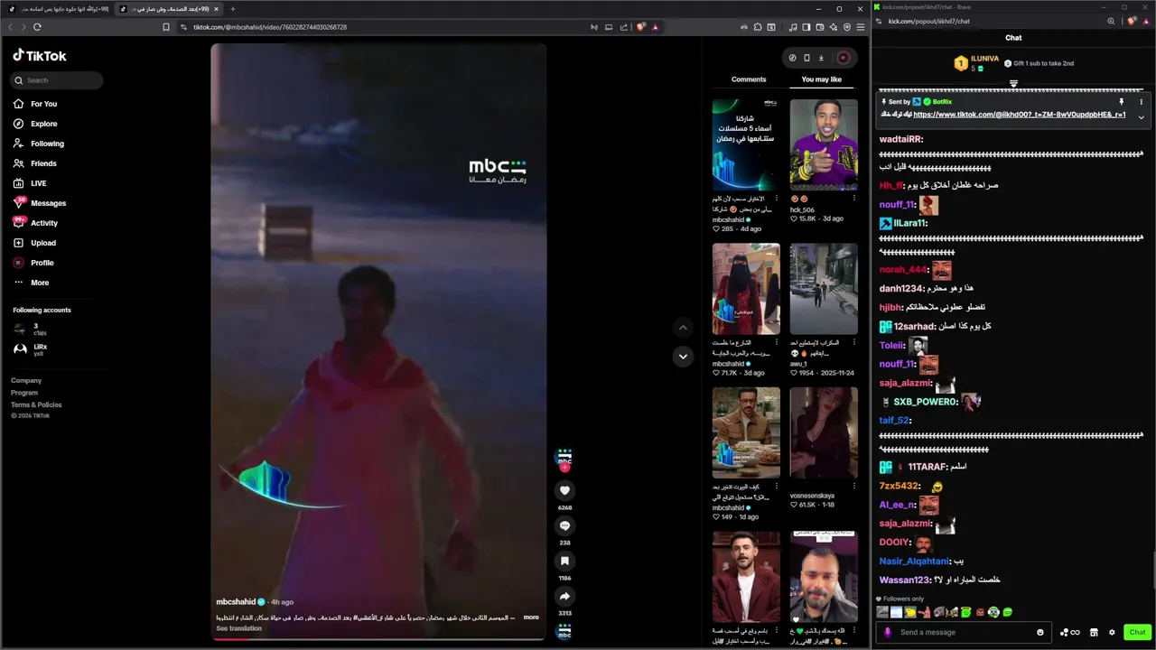Open options dots for hck_506 video card
This screenshot has width=1156, height=650.
854,199
